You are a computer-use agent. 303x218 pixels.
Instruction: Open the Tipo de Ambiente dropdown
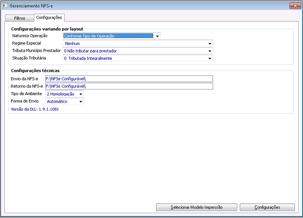coord(81,94)
